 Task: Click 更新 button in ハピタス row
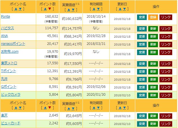point(153,29)
